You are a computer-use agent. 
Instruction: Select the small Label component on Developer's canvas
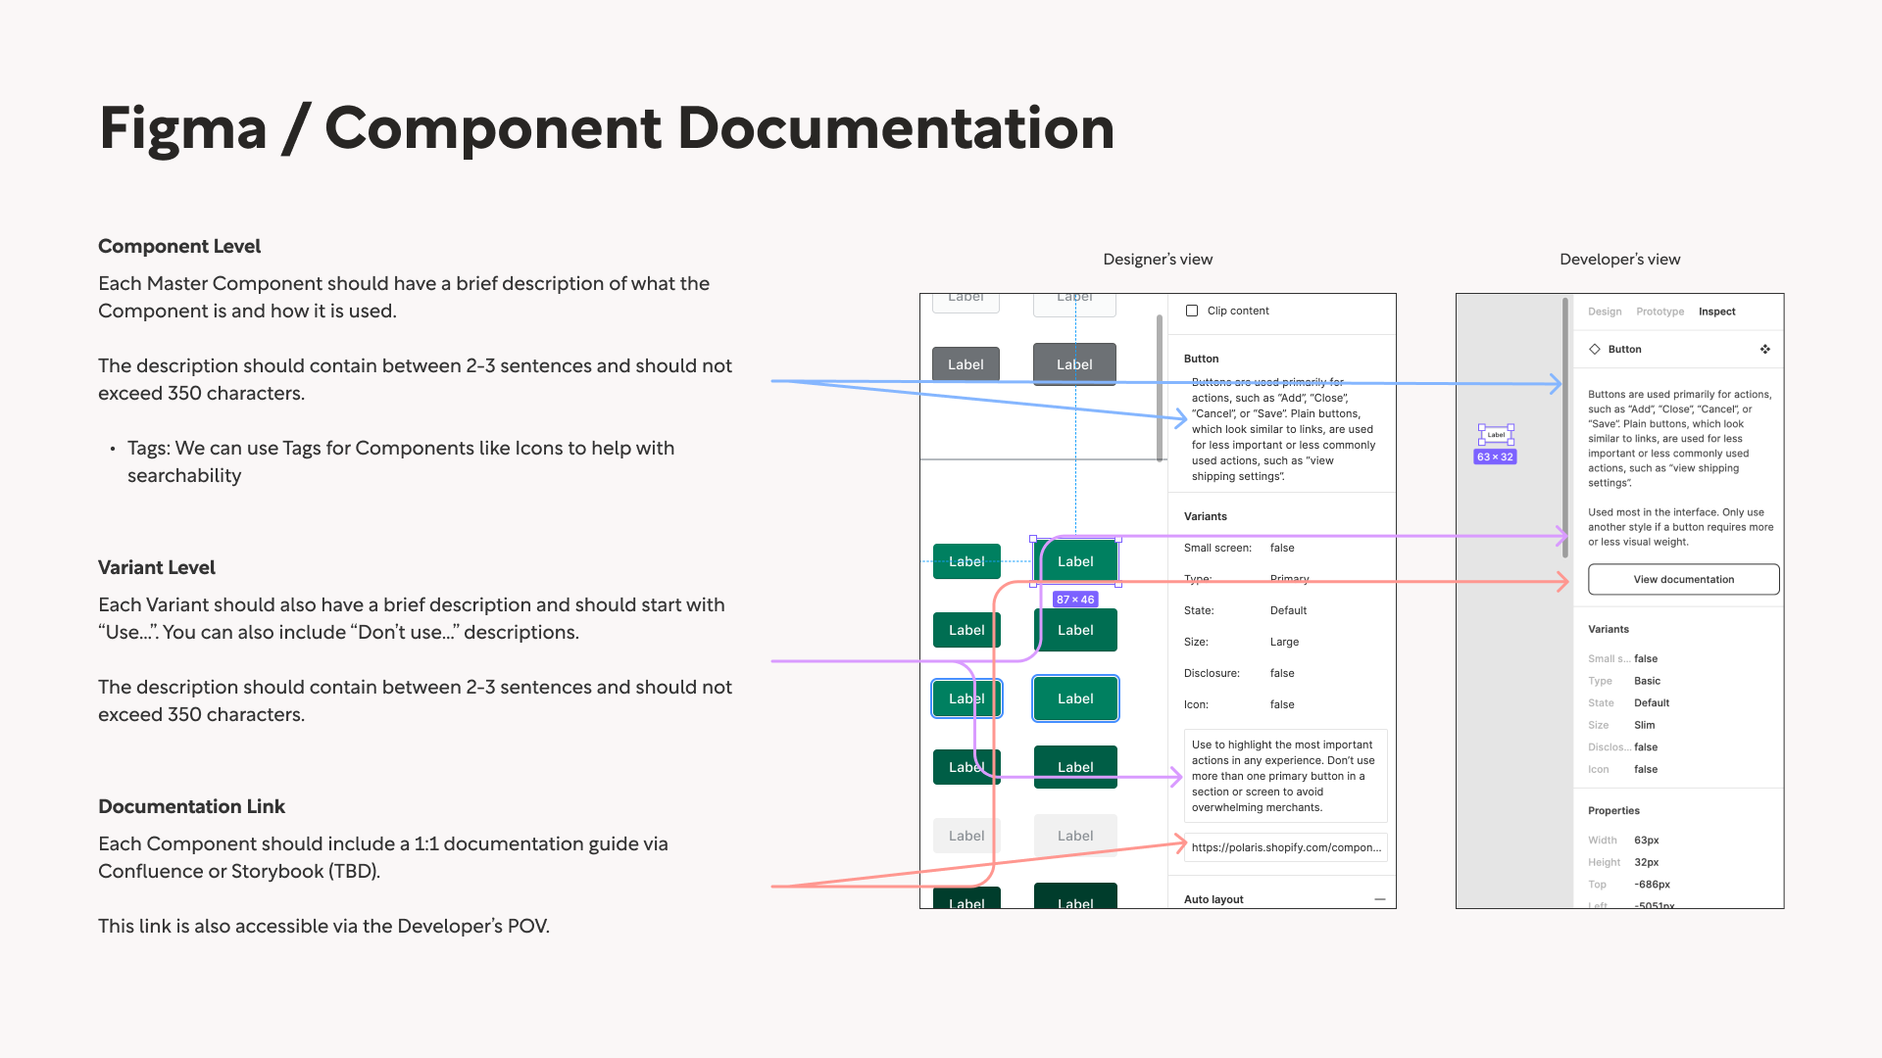point(1496,435)
